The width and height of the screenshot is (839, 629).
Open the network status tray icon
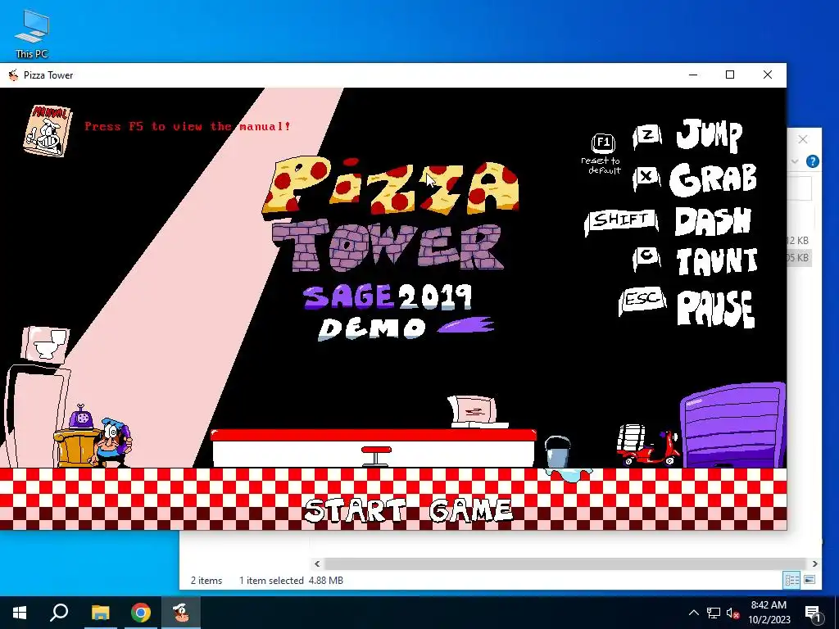pos(714,613)
